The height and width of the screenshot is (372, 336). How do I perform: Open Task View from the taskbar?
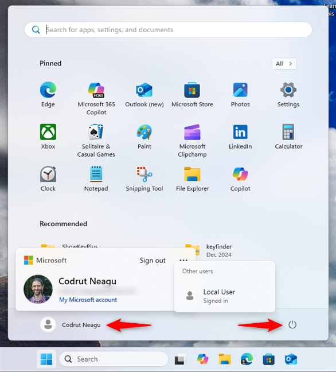pyautogui.click(x=180, y=359)
